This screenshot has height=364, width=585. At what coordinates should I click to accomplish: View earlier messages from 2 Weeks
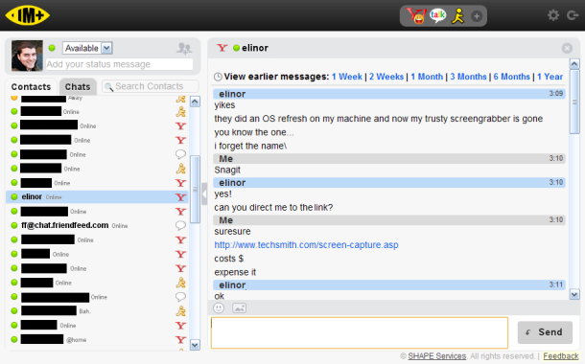pos(386,77)
